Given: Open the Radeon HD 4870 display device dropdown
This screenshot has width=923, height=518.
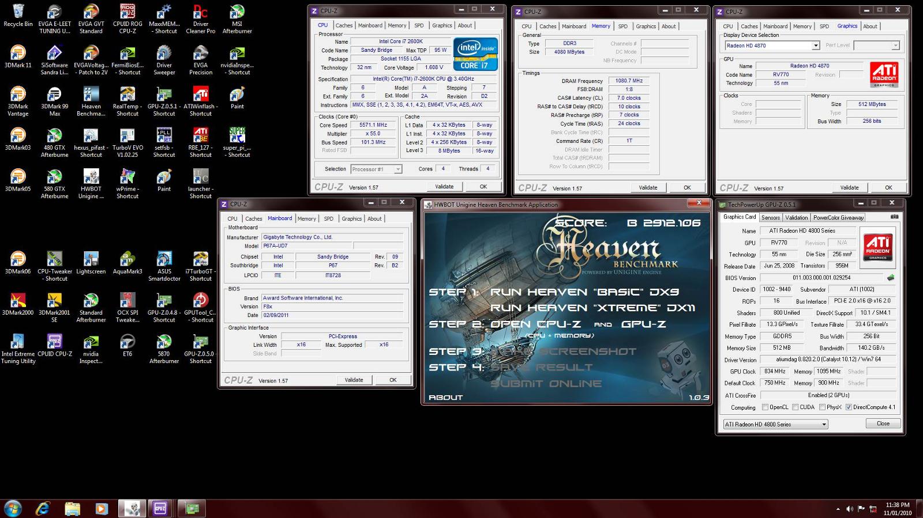Looking at the screenshot, I should (x=816, y=46).
